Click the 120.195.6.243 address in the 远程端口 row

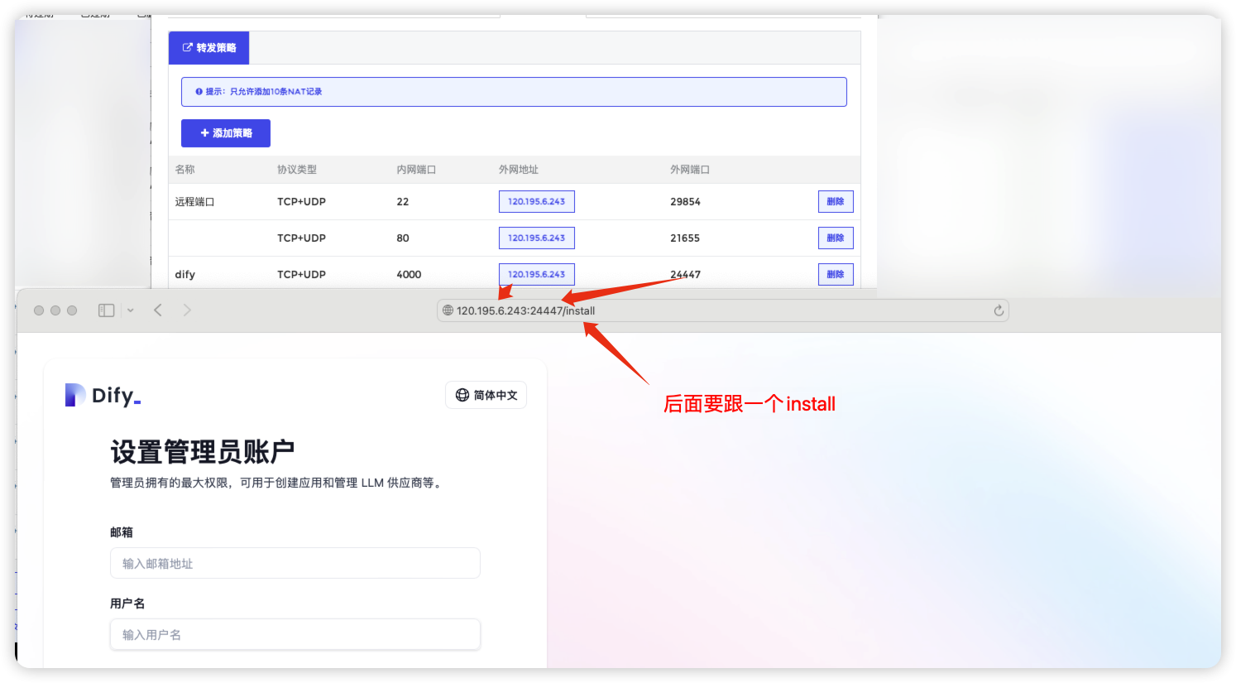536,202
